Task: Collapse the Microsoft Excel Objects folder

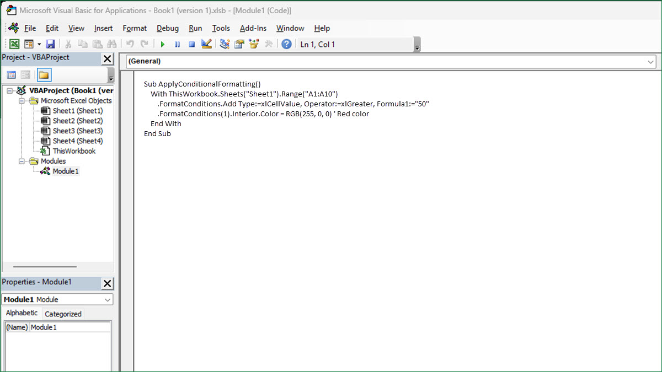Action: pos(22,101)
